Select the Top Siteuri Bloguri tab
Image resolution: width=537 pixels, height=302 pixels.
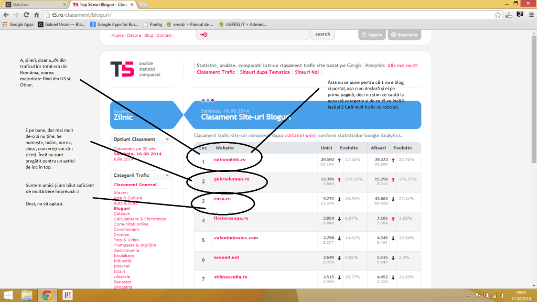(x=103, y=4)
